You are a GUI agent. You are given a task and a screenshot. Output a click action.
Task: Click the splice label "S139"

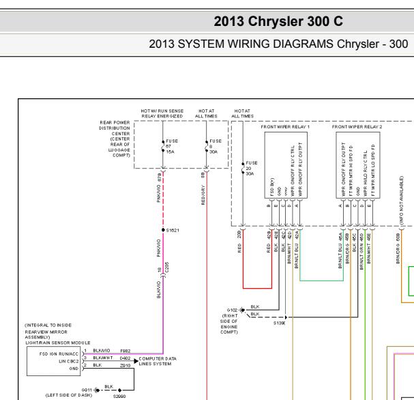click(279, 323)
